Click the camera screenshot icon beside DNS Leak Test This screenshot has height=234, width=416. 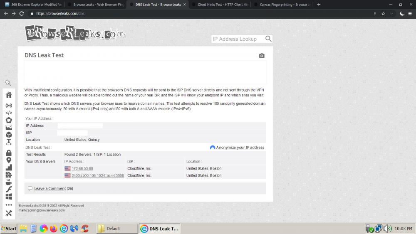262,56
